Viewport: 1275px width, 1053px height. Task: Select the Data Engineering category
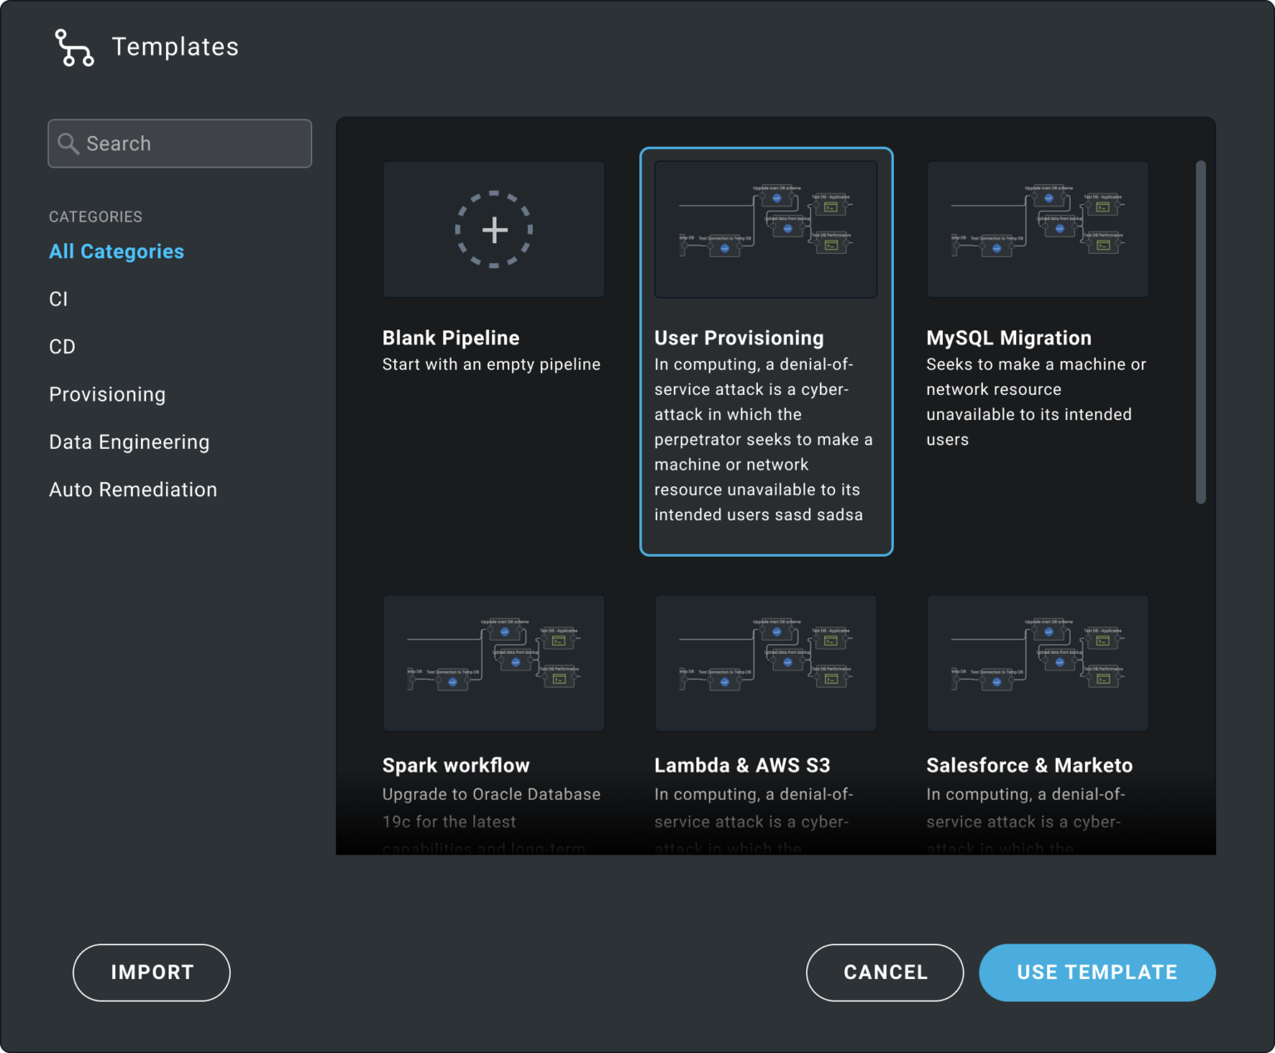pyautogui.click(x=129, y=441)
